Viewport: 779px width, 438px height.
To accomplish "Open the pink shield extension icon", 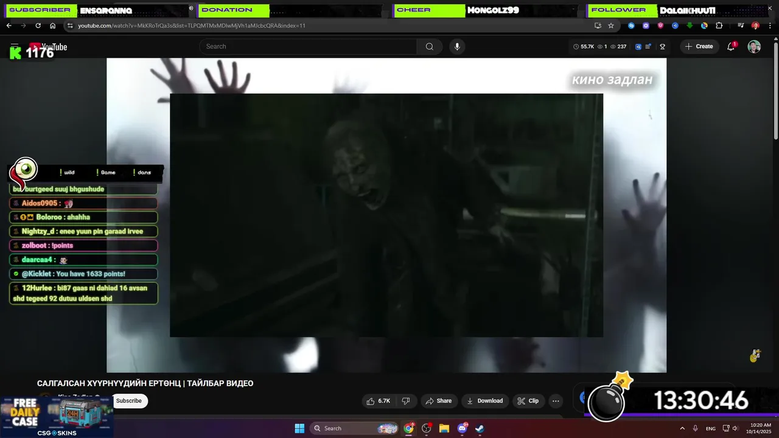I will [x=660, y=26].
